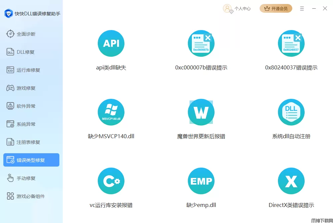Image resolution: width=333 pixels, height=223 pixels.
Task: Open the 游戏必备组件 sidebar entry
Action: click(31, 196)
